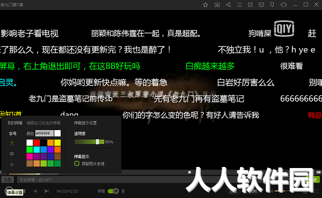Click the #FFFFFF color hex field
This screenshot has height=198, width=322.
[45, 133]
